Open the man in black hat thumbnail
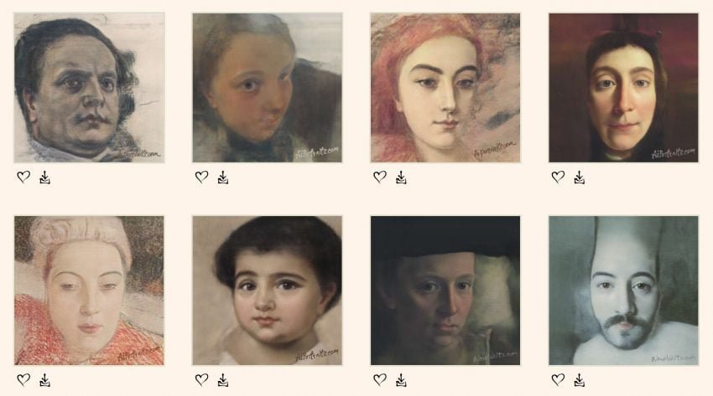713x396 pixels. pos(445,291)
